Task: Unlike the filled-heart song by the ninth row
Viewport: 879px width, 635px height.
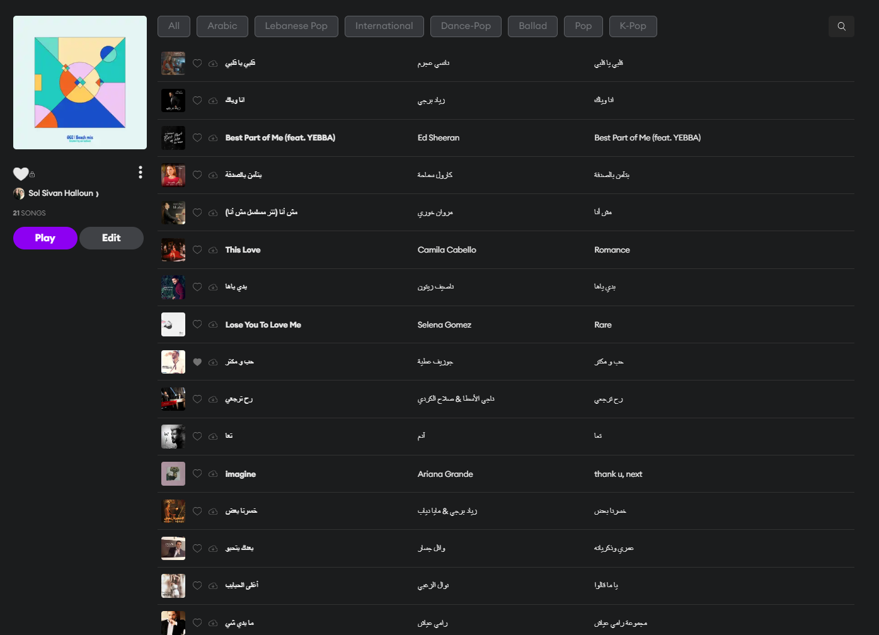Action: click(x=197, y=362)
